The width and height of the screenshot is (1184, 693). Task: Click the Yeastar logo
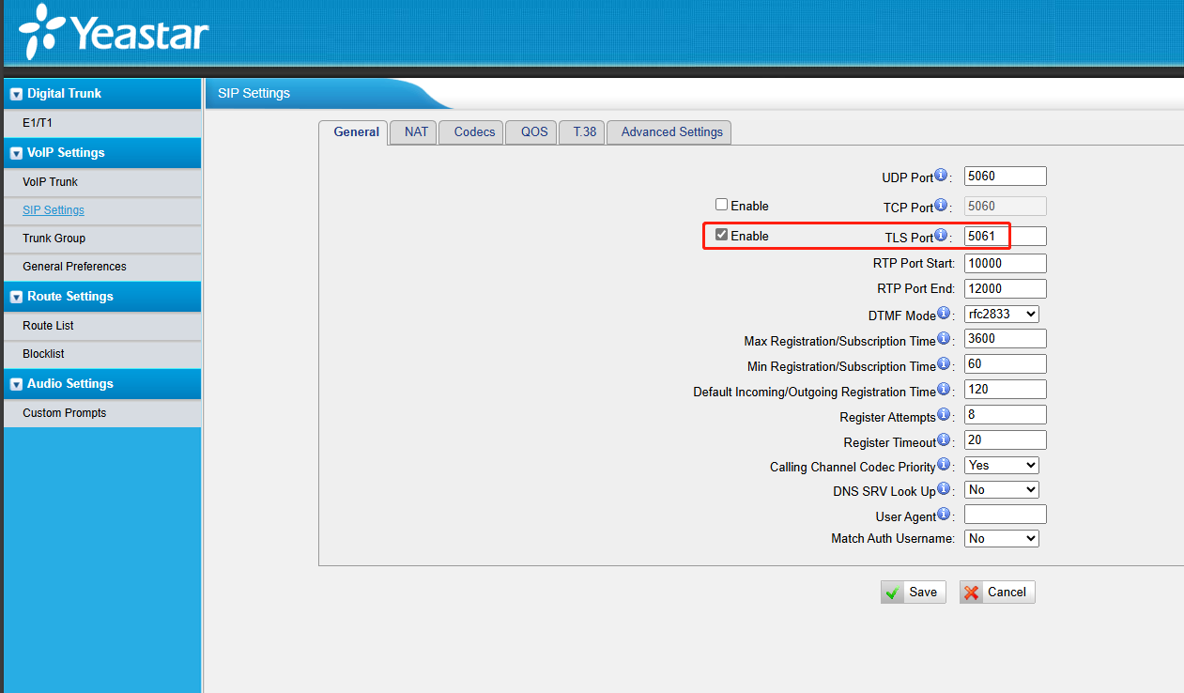(x=115, y=33)
